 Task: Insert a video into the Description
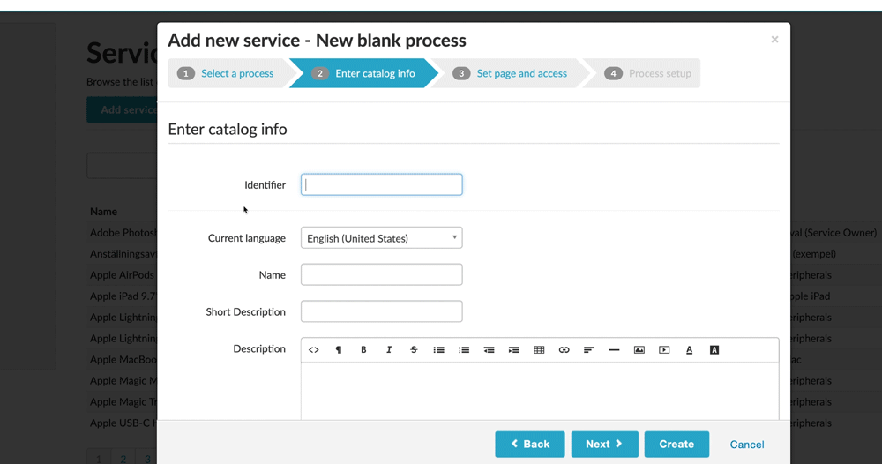tap(664, 350)
